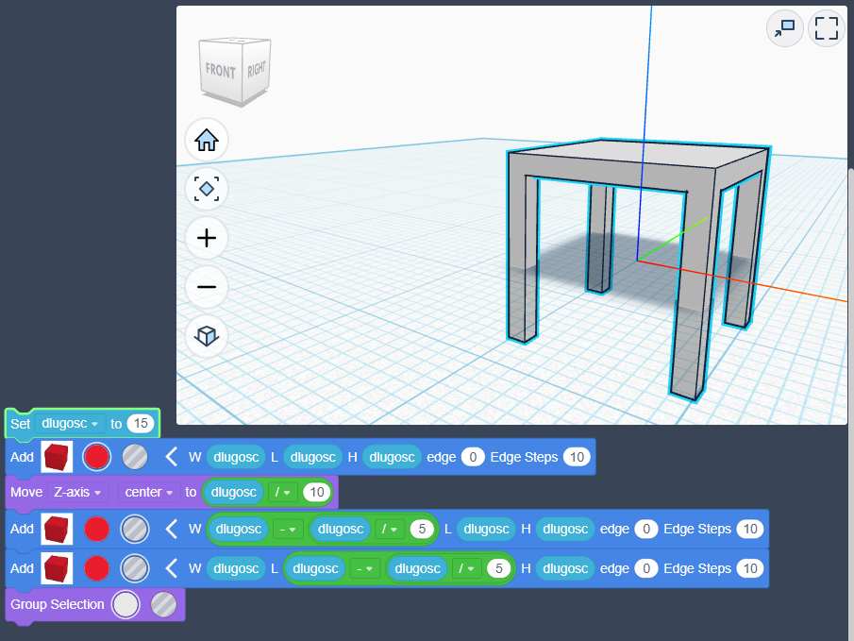Toggle fullscreen viewer icon
The image size is (854, 641).
click(x=827, y=28)
